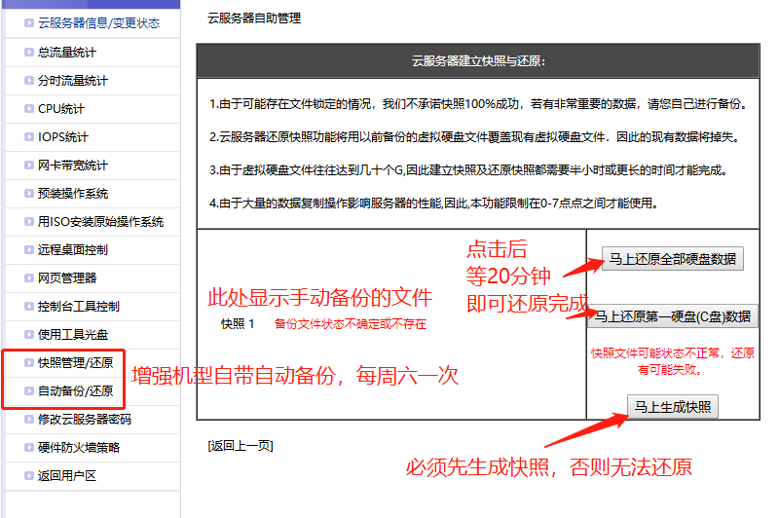Screen dimensions: 779x518
Task: Click the 马上生成快照 button
Action: click(673, 407)
